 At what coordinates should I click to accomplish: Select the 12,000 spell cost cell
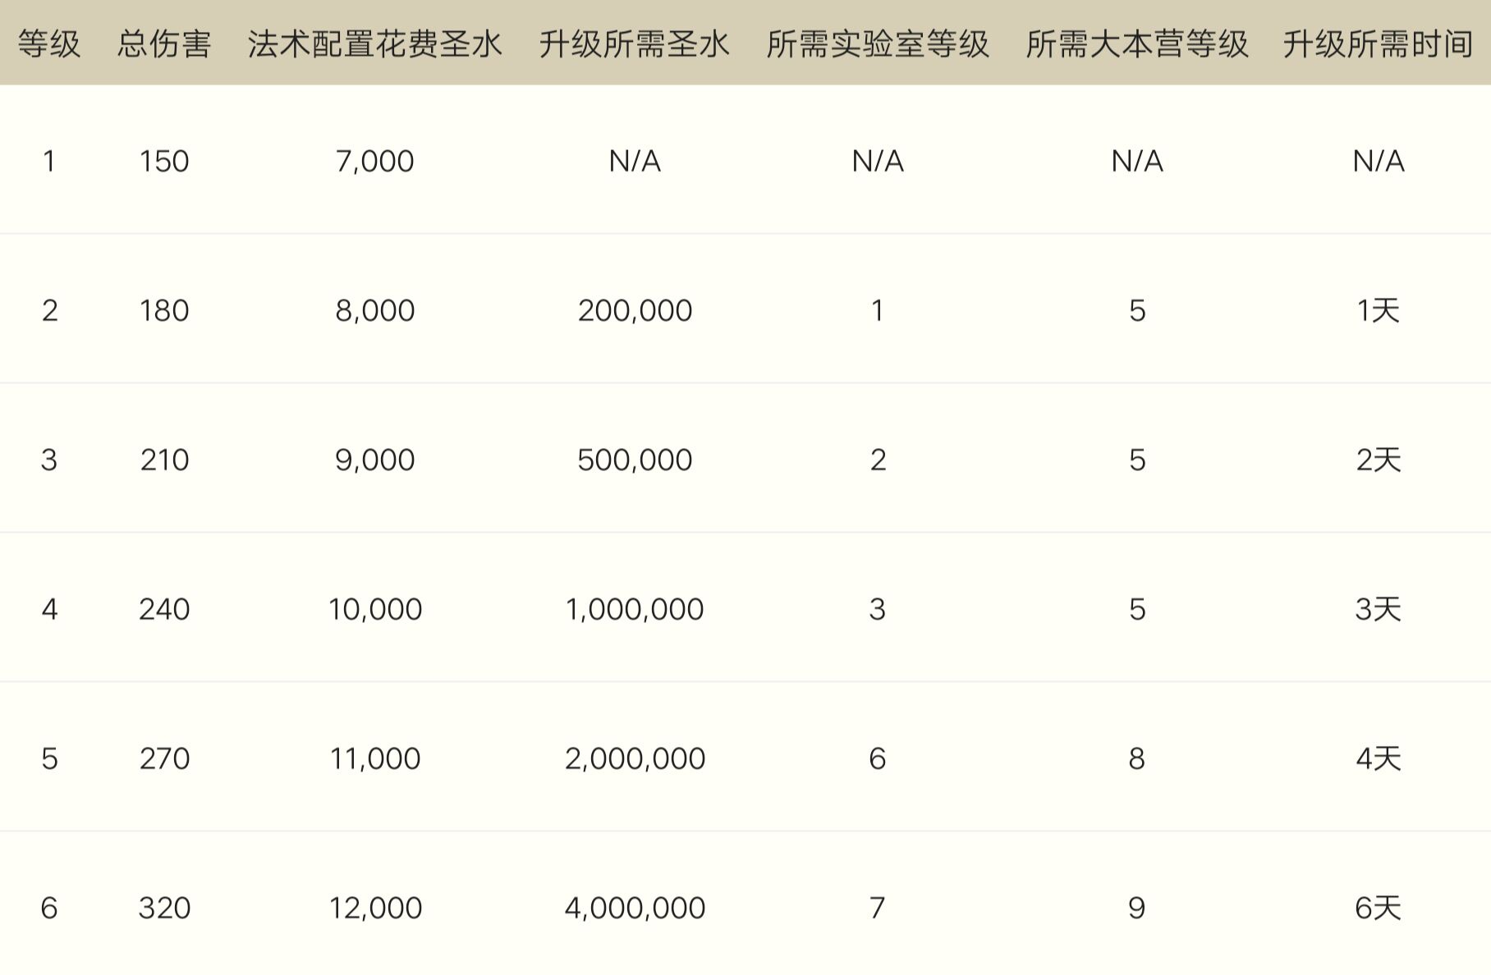pyautogui.click(x=375, y=908)
